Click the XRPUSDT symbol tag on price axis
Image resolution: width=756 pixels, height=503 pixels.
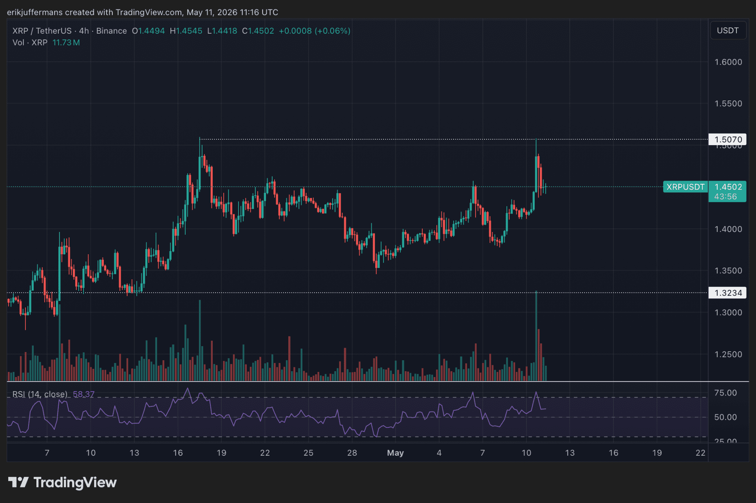click(x=685, y=187)
